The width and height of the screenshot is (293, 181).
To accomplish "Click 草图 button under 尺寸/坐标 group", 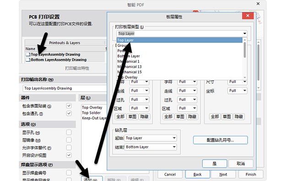I will (x=227, y=117).
